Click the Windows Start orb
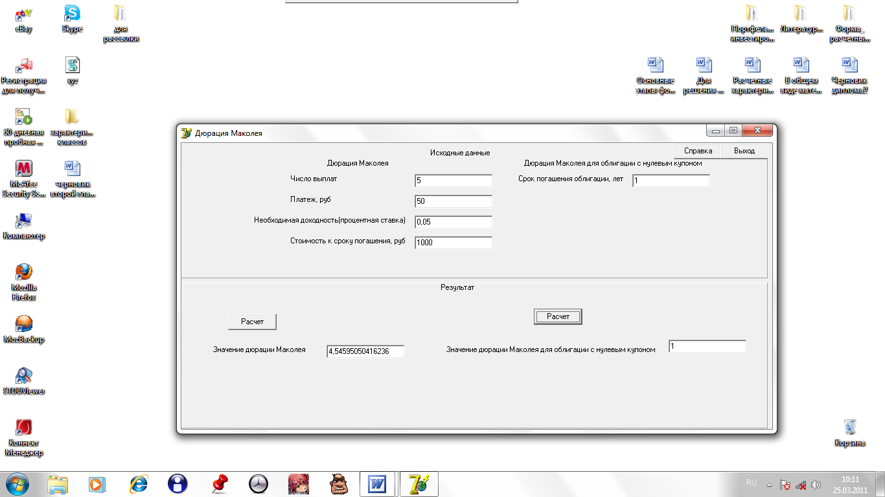This screenshot has height=497, width=885. (17, 483)
